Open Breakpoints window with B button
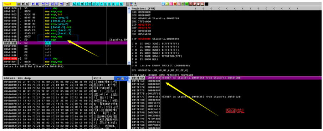 click(109, 4)
